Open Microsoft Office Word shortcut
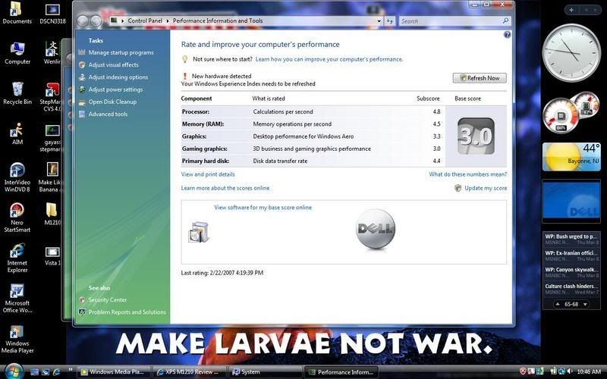 (17, 298)
